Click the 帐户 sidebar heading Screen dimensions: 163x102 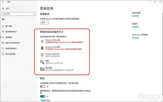tap(4, 19)
